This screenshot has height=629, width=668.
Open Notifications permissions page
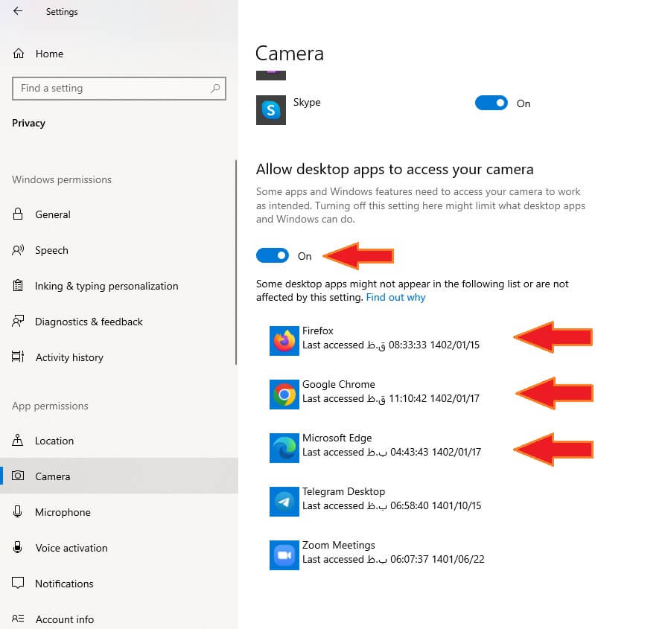click(x=64, y=584)
